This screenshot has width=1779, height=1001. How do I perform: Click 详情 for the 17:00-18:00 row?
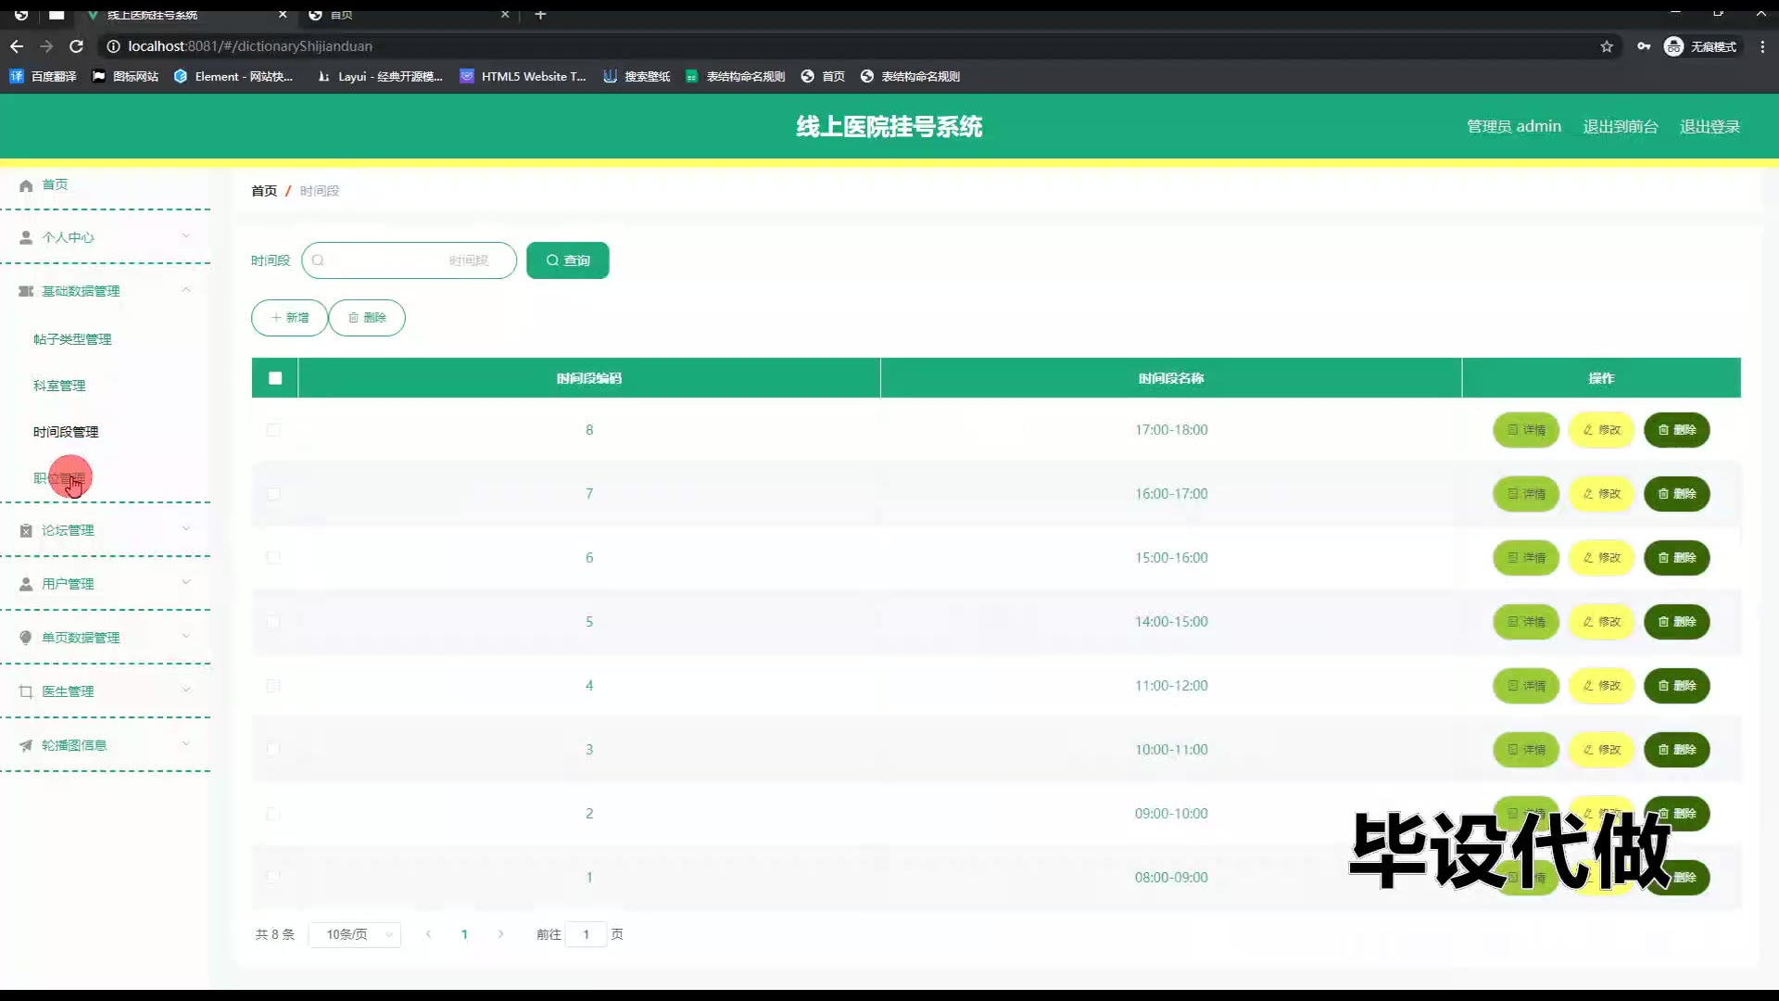coord(1526,430)
